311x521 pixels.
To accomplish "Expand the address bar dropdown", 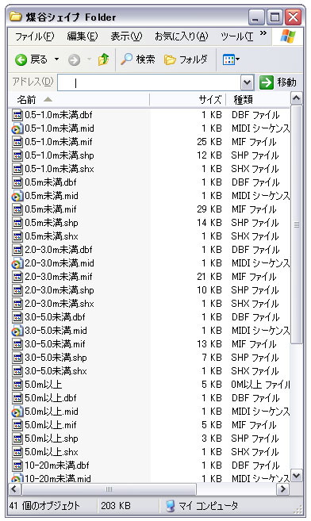I will point(247,82).
